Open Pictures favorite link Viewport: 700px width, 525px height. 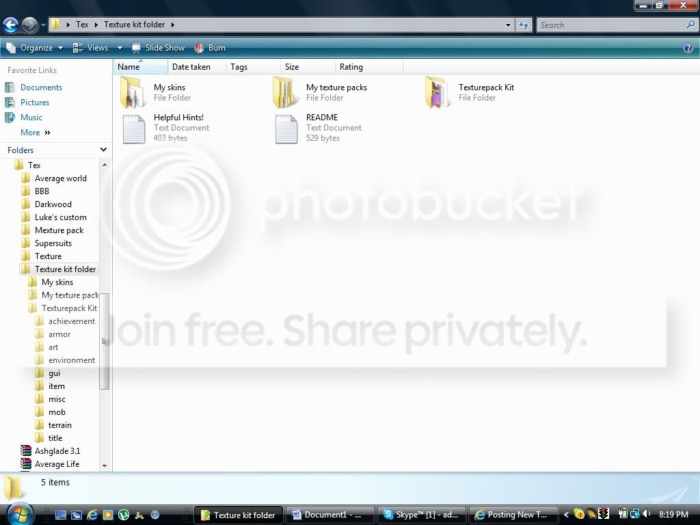[x=35, y=103]
